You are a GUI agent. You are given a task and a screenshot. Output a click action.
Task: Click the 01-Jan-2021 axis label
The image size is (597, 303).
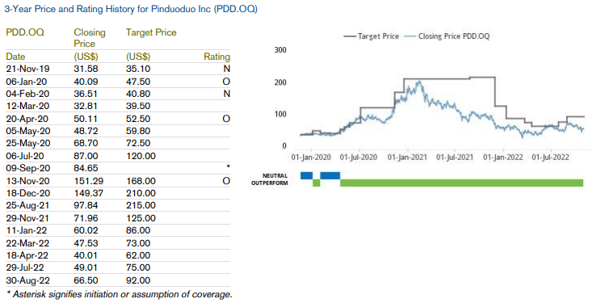[406, 158]
